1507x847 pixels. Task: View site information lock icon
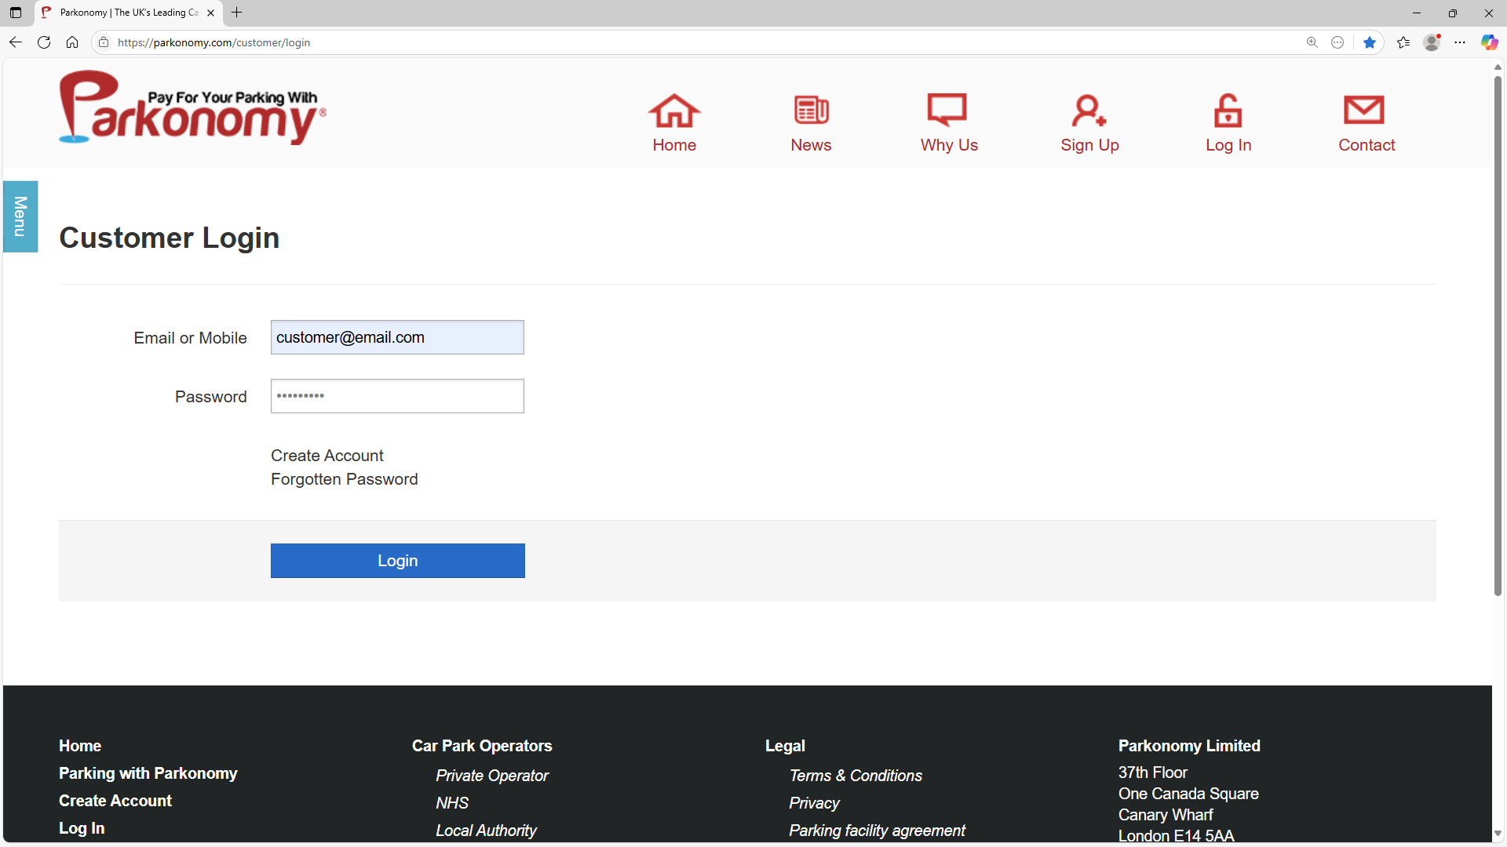(x=104, y=42)
